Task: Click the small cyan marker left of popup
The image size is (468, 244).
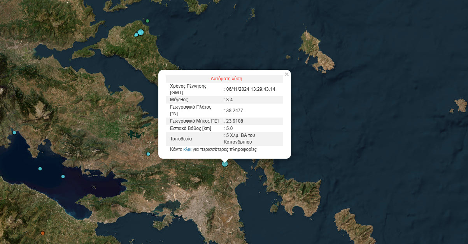Action: (148, 154)
